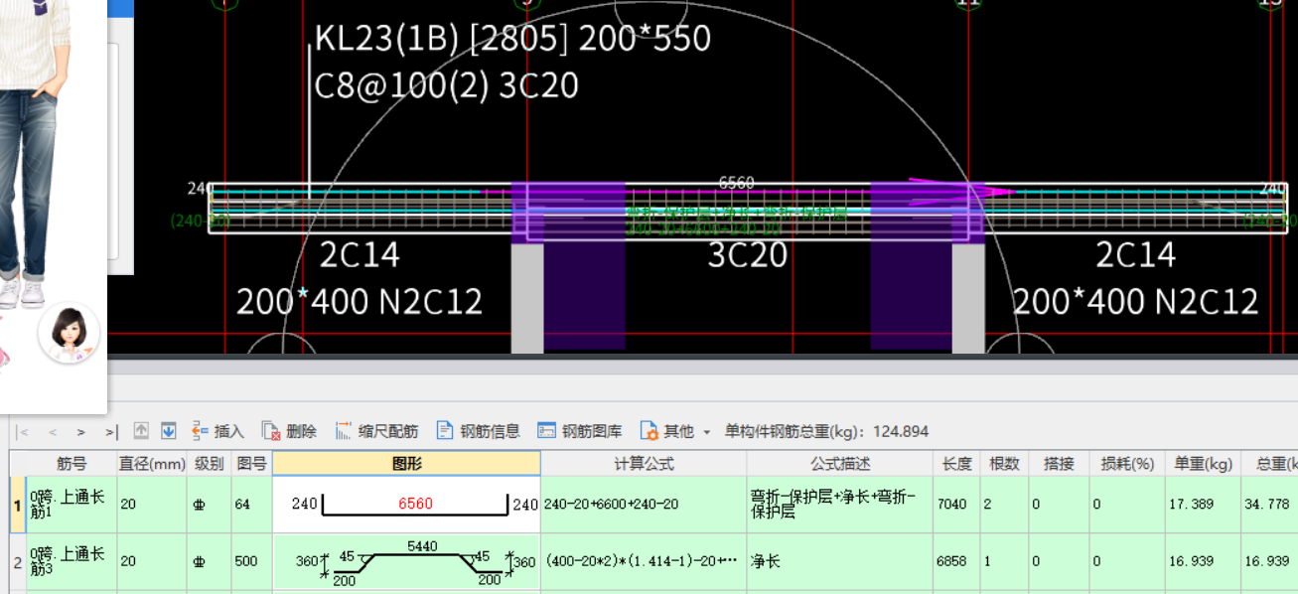Image resolution: width=1298 pixels, height=594 pixels.
Task: Select the 0跨.上通长筋1 cell
Action: (72, 505)
